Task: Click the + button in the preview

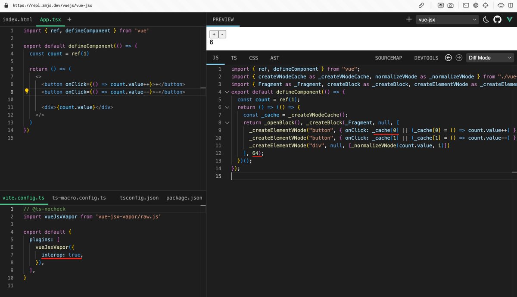Action: coord(214,34)
